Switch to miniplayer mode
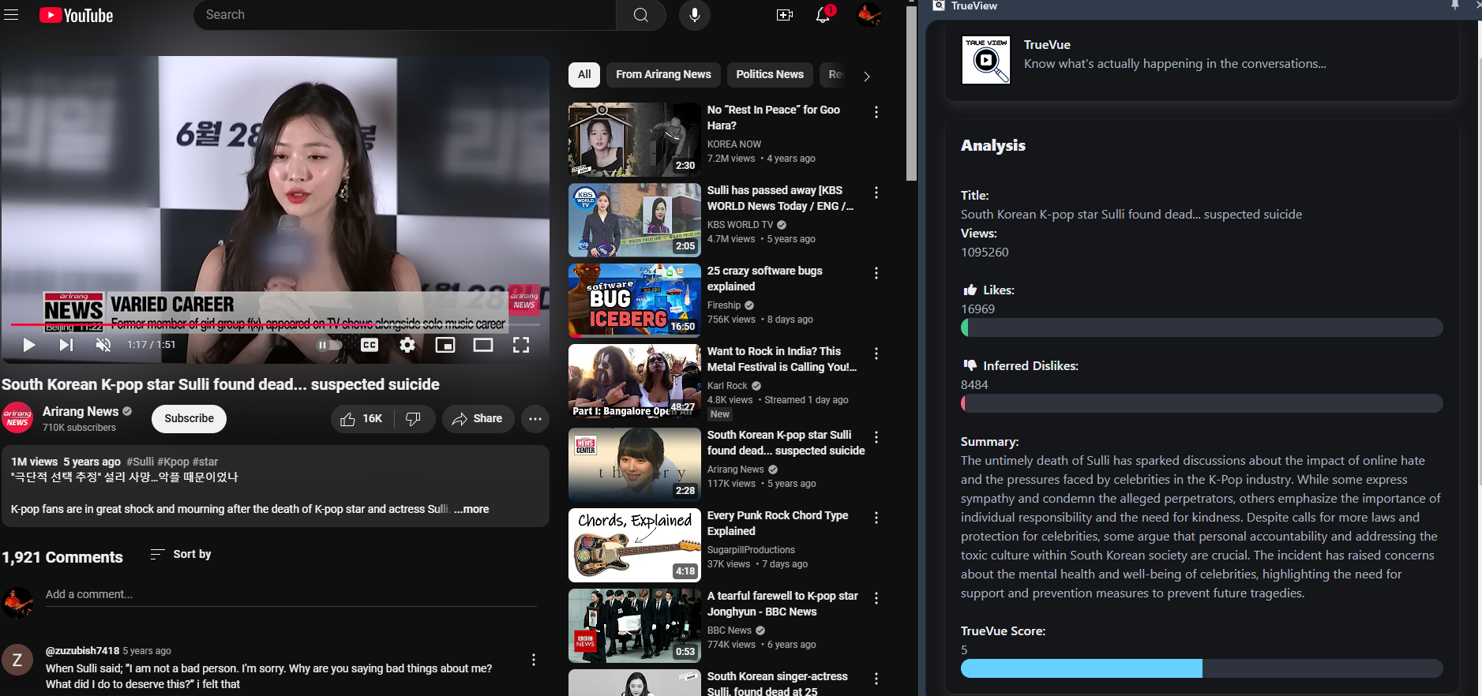This screenshot has width=1482, height=696. 445,345
